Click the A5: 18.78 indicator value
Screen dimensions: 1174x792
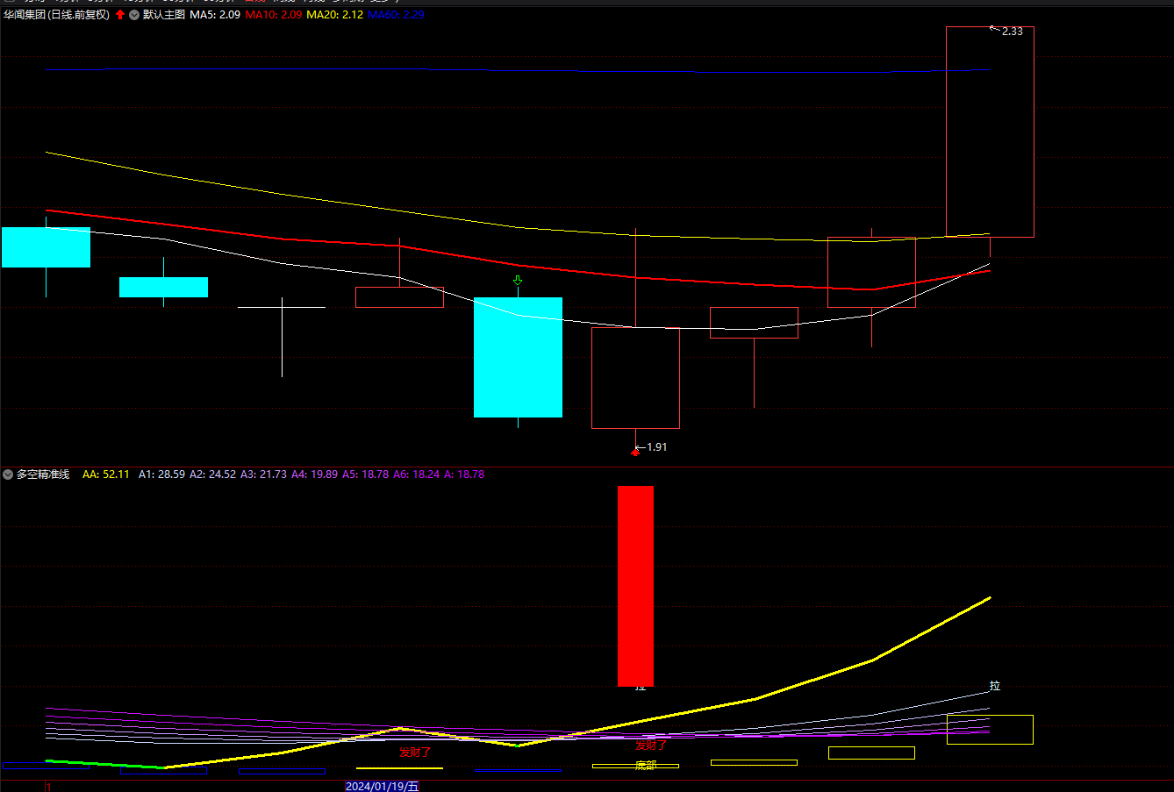click(x=365, y=474)
